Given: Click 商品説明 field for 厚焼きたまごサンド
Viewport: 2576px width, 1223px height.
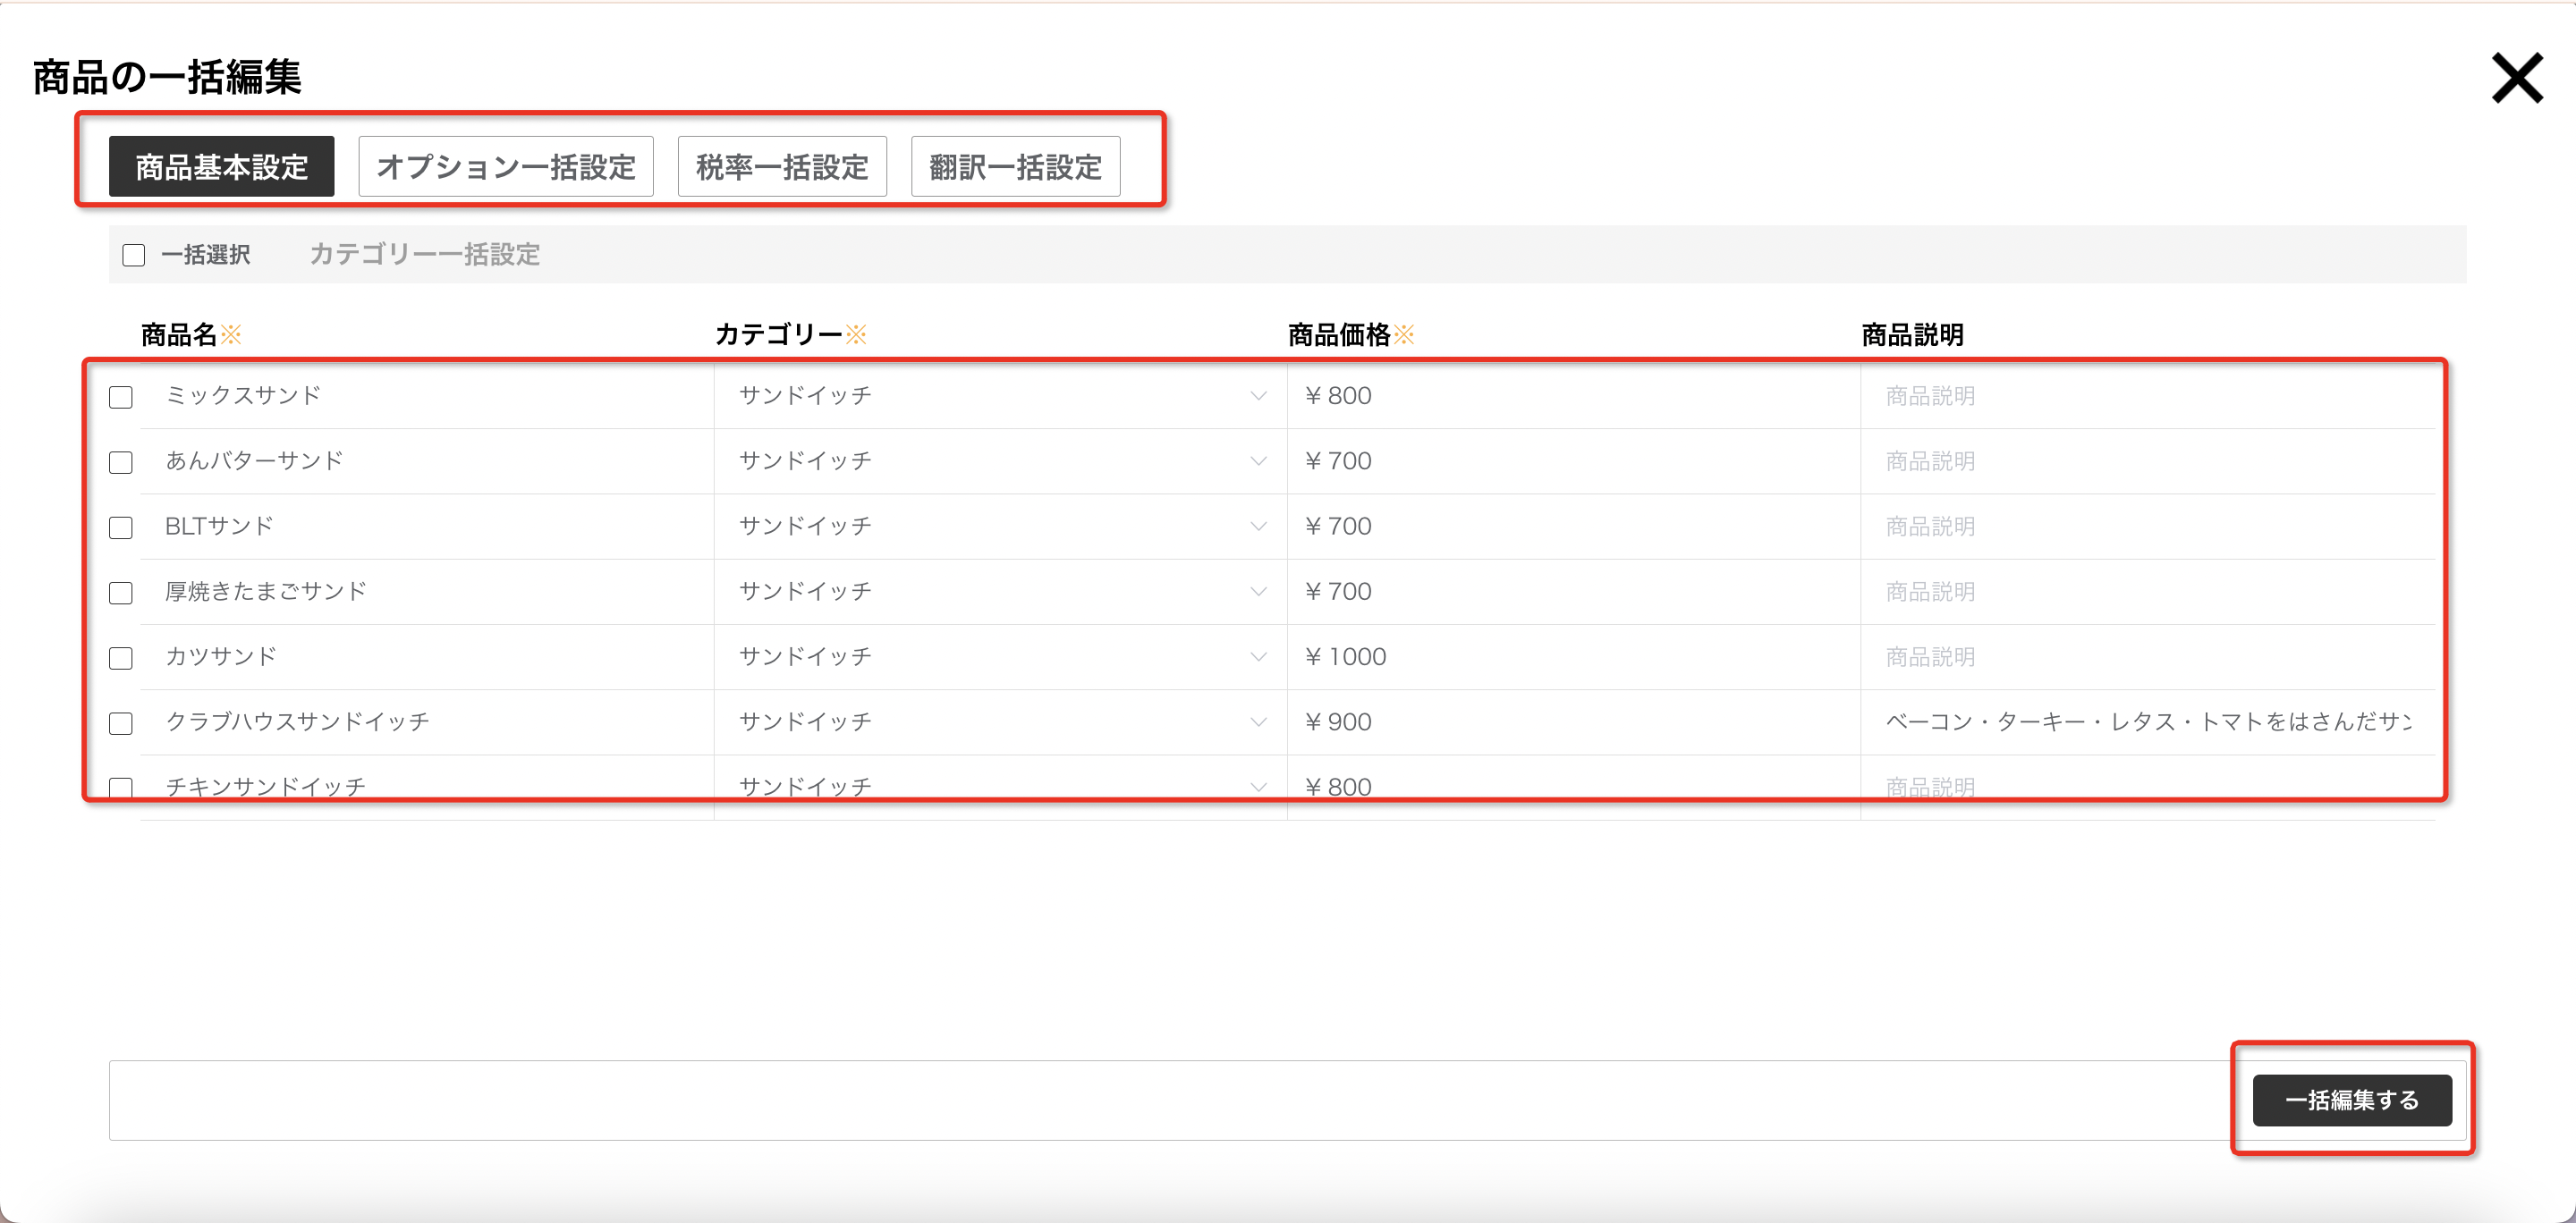Looking at the screenshot, I should coord(2148,592).
